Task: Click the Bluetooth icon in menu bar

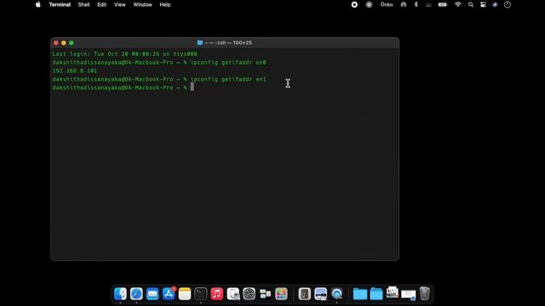Action: coord(416,4)
